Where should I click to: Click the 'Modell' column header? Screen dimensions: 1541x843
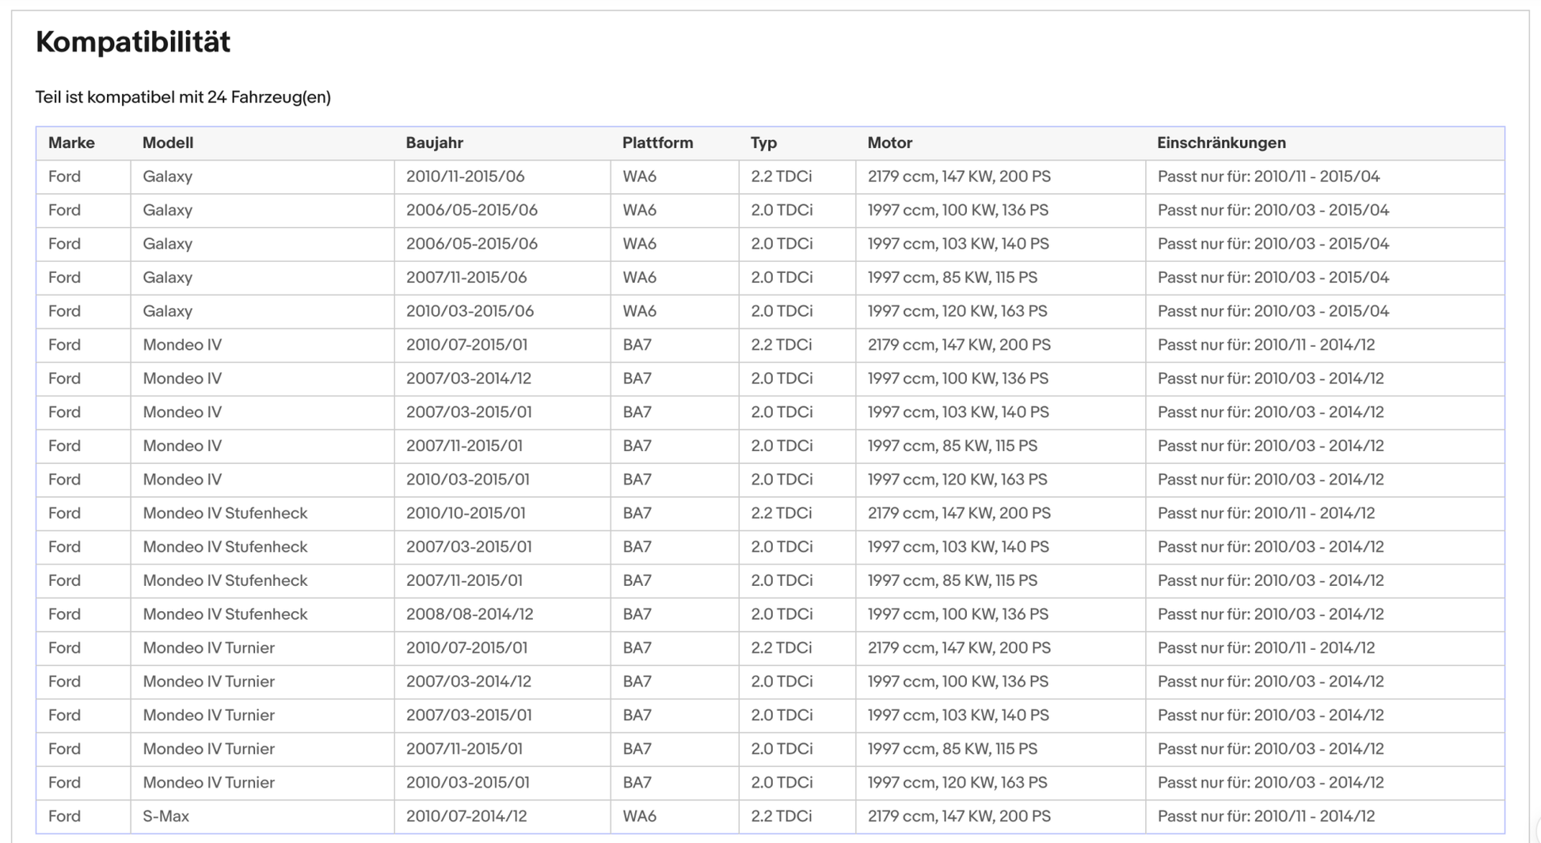point(168,143)
